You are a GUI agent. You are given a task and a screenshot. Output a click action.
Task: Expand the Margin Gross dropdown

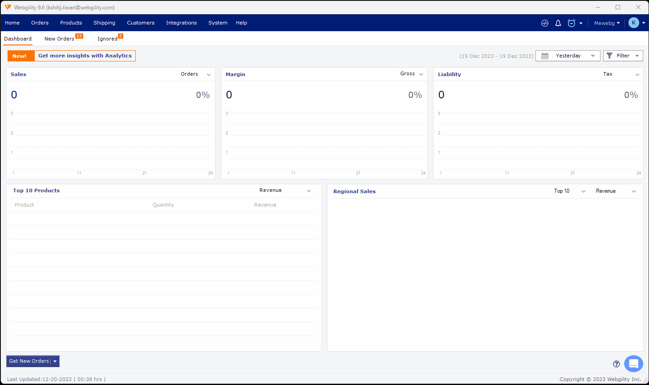point(412,74)
